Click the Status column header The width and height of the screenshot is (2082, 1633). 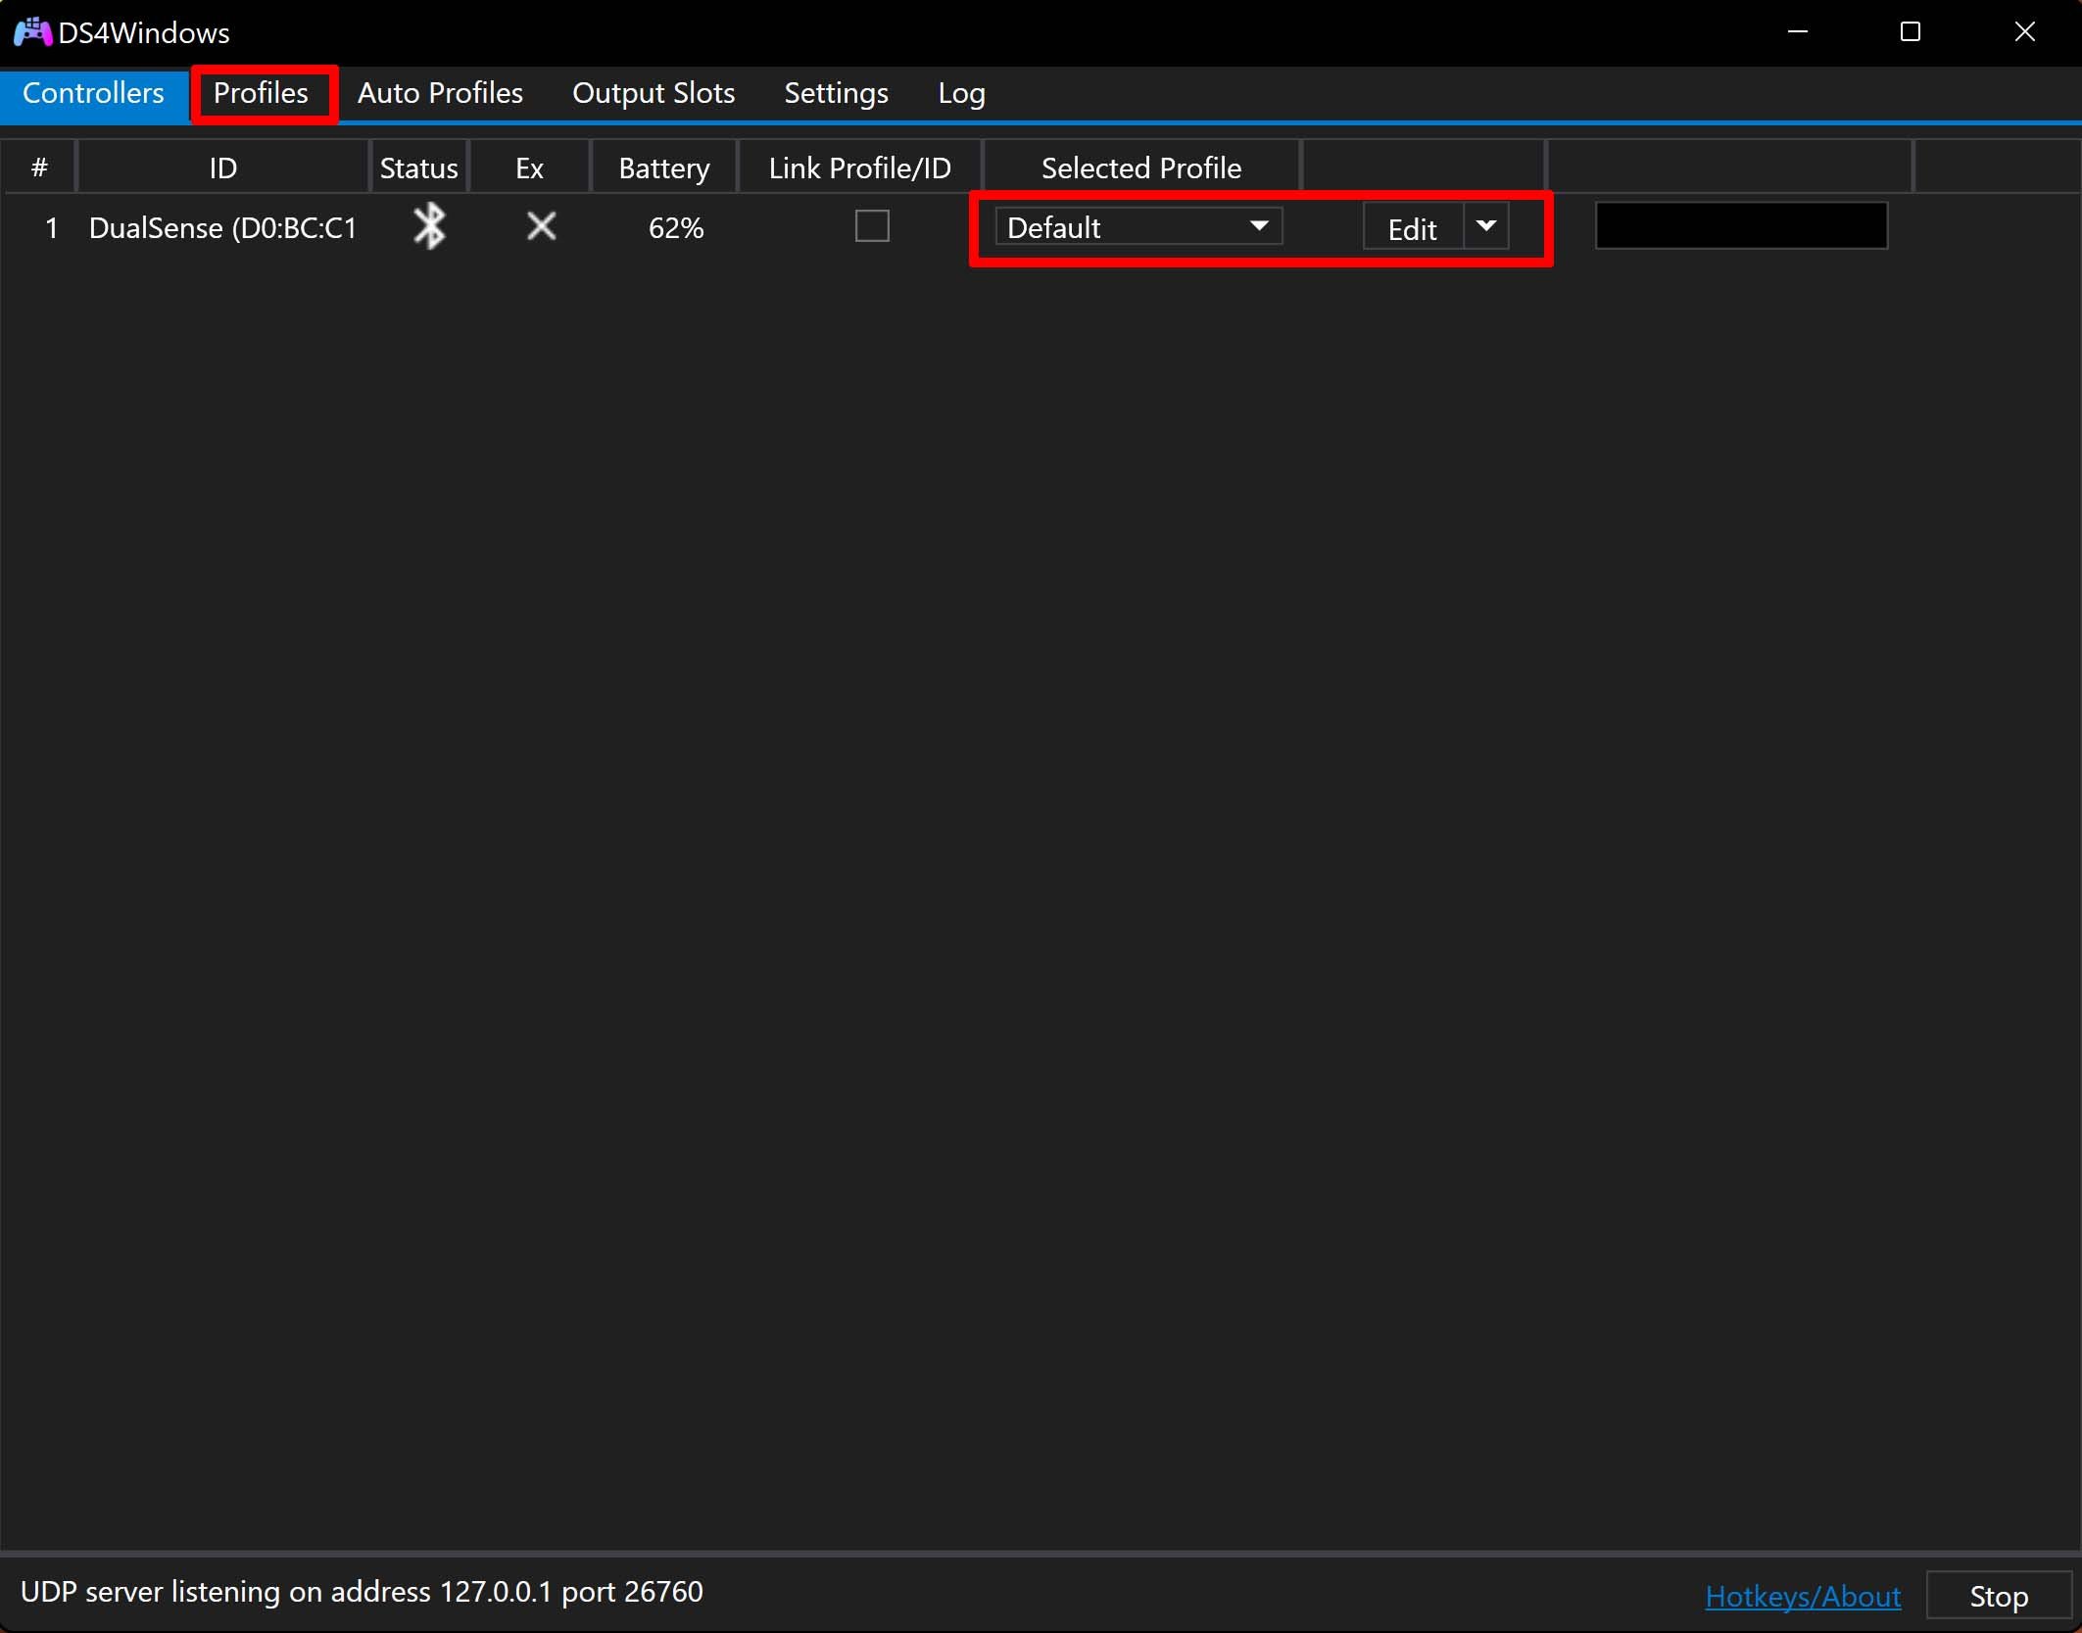tap(418, 168)
